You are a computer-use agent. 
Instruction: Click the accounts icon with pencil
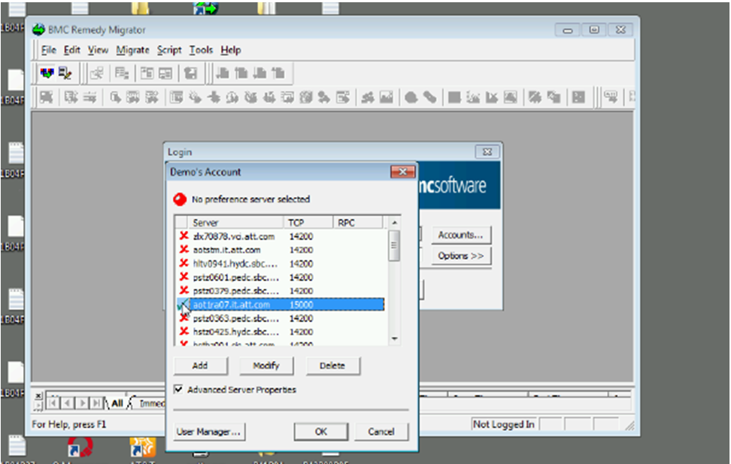pos(65,73)
